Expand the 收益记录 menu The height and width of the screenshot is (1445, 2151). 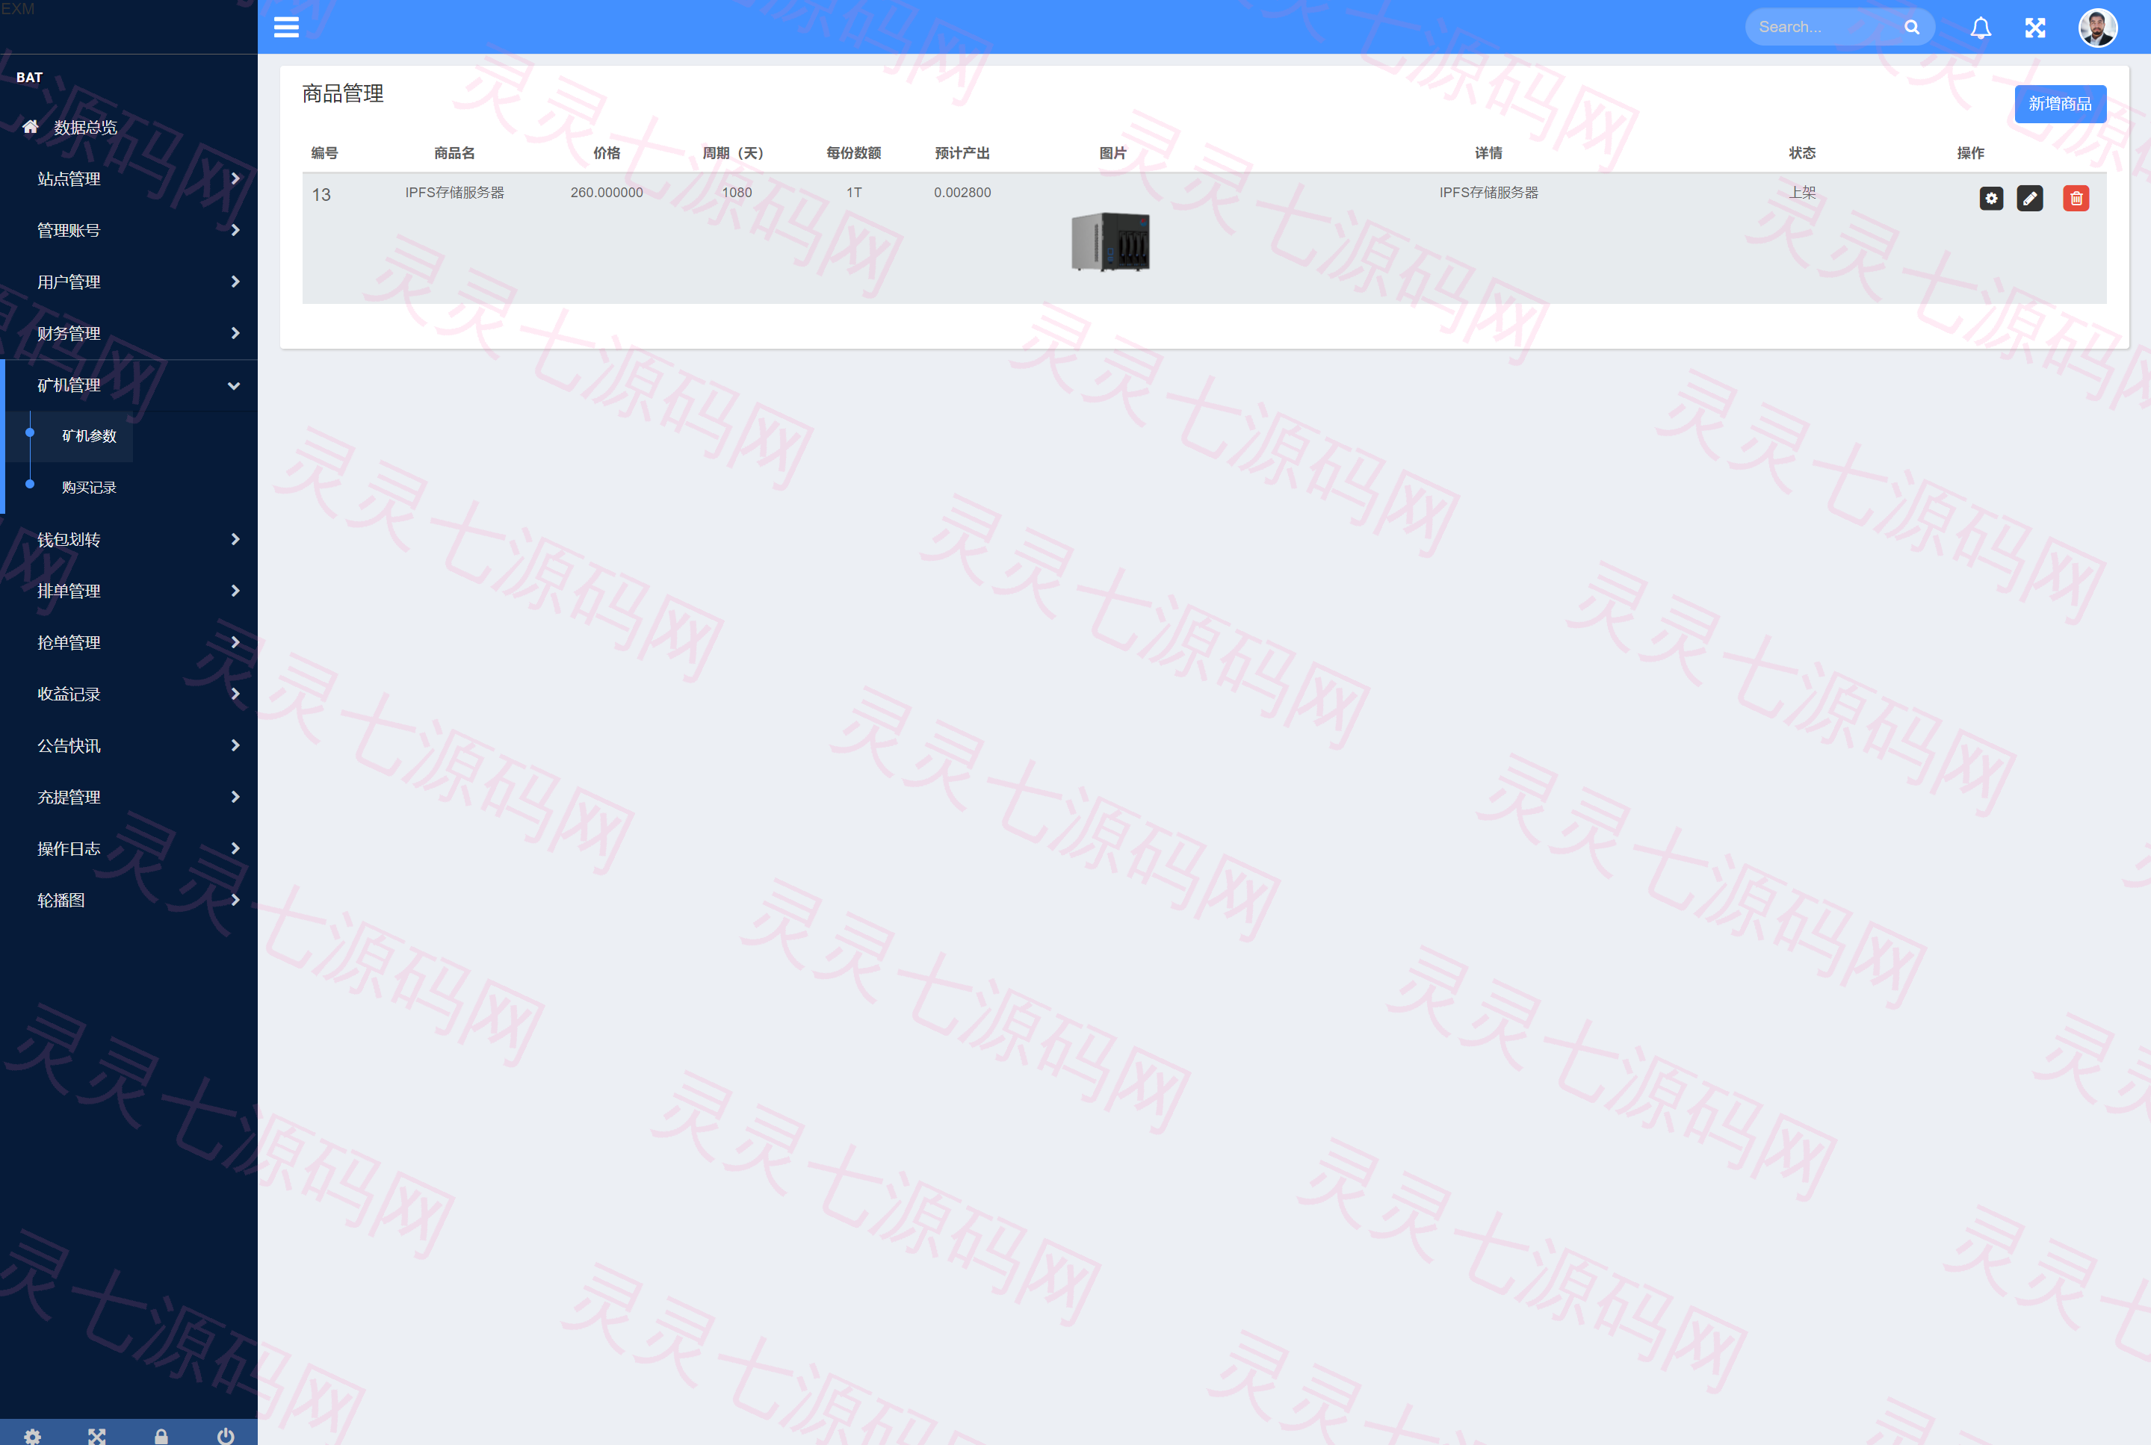click(129, 694)
